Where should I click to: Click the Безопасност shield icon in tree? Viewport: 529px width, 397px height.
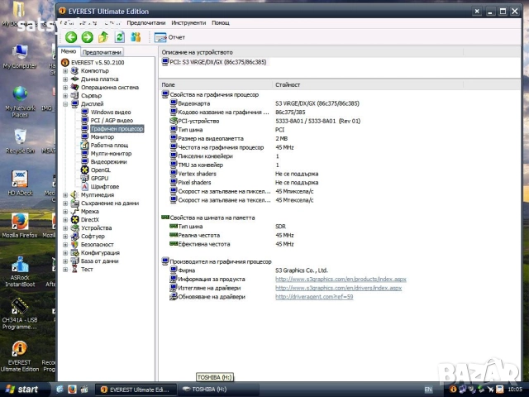[75, 245]
